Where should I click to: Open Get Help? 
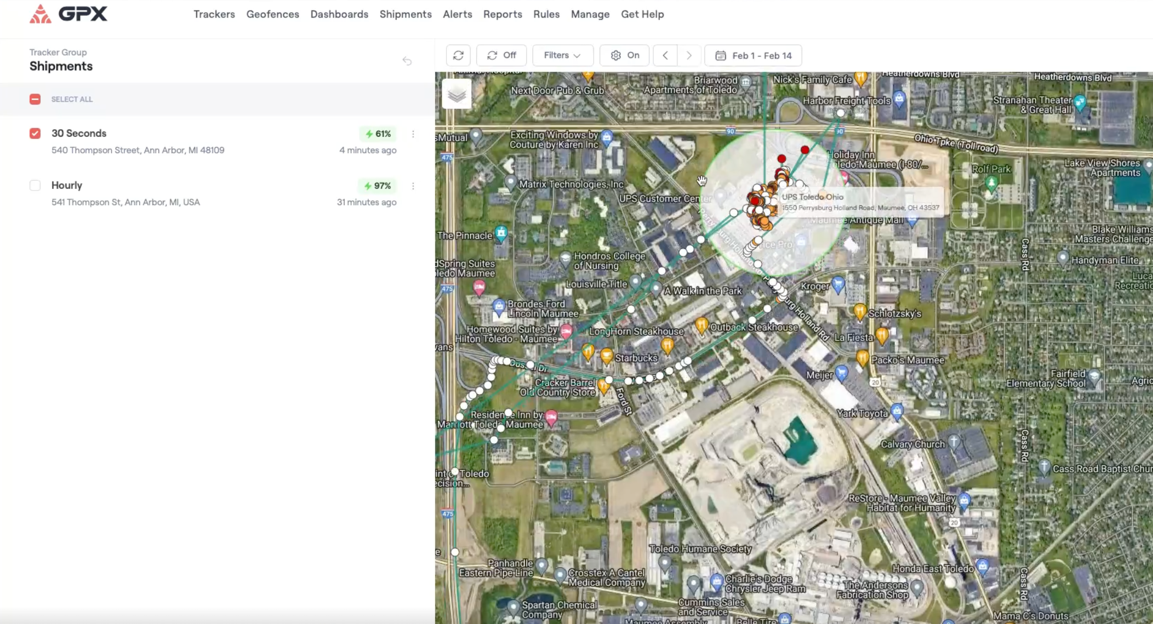[642, 14]
